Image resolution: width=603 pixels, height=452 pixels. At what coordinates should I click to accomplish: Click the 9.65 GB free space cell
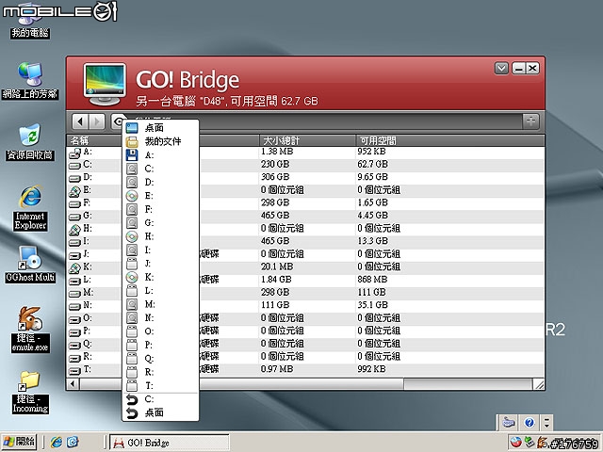pyautogui.click(x=372, y=177)
